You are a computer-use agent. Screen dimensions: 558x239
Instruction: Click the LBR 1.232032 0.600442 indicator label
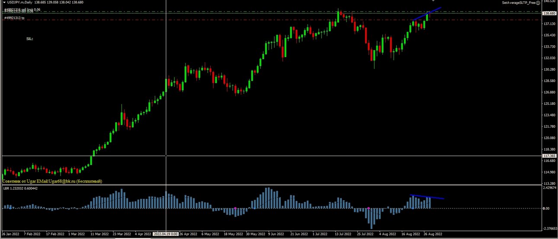[x=20, y=189]
